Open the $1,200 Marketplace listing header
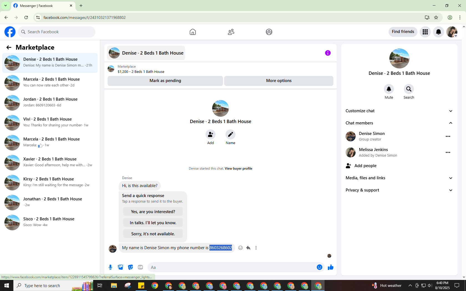 pyautogui.click(x=221, y=69)
